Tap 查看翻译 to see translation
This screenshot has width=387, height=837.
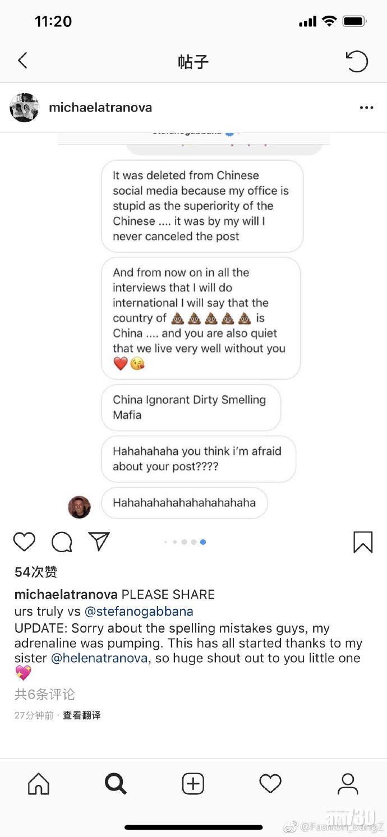tap(82, 715)
